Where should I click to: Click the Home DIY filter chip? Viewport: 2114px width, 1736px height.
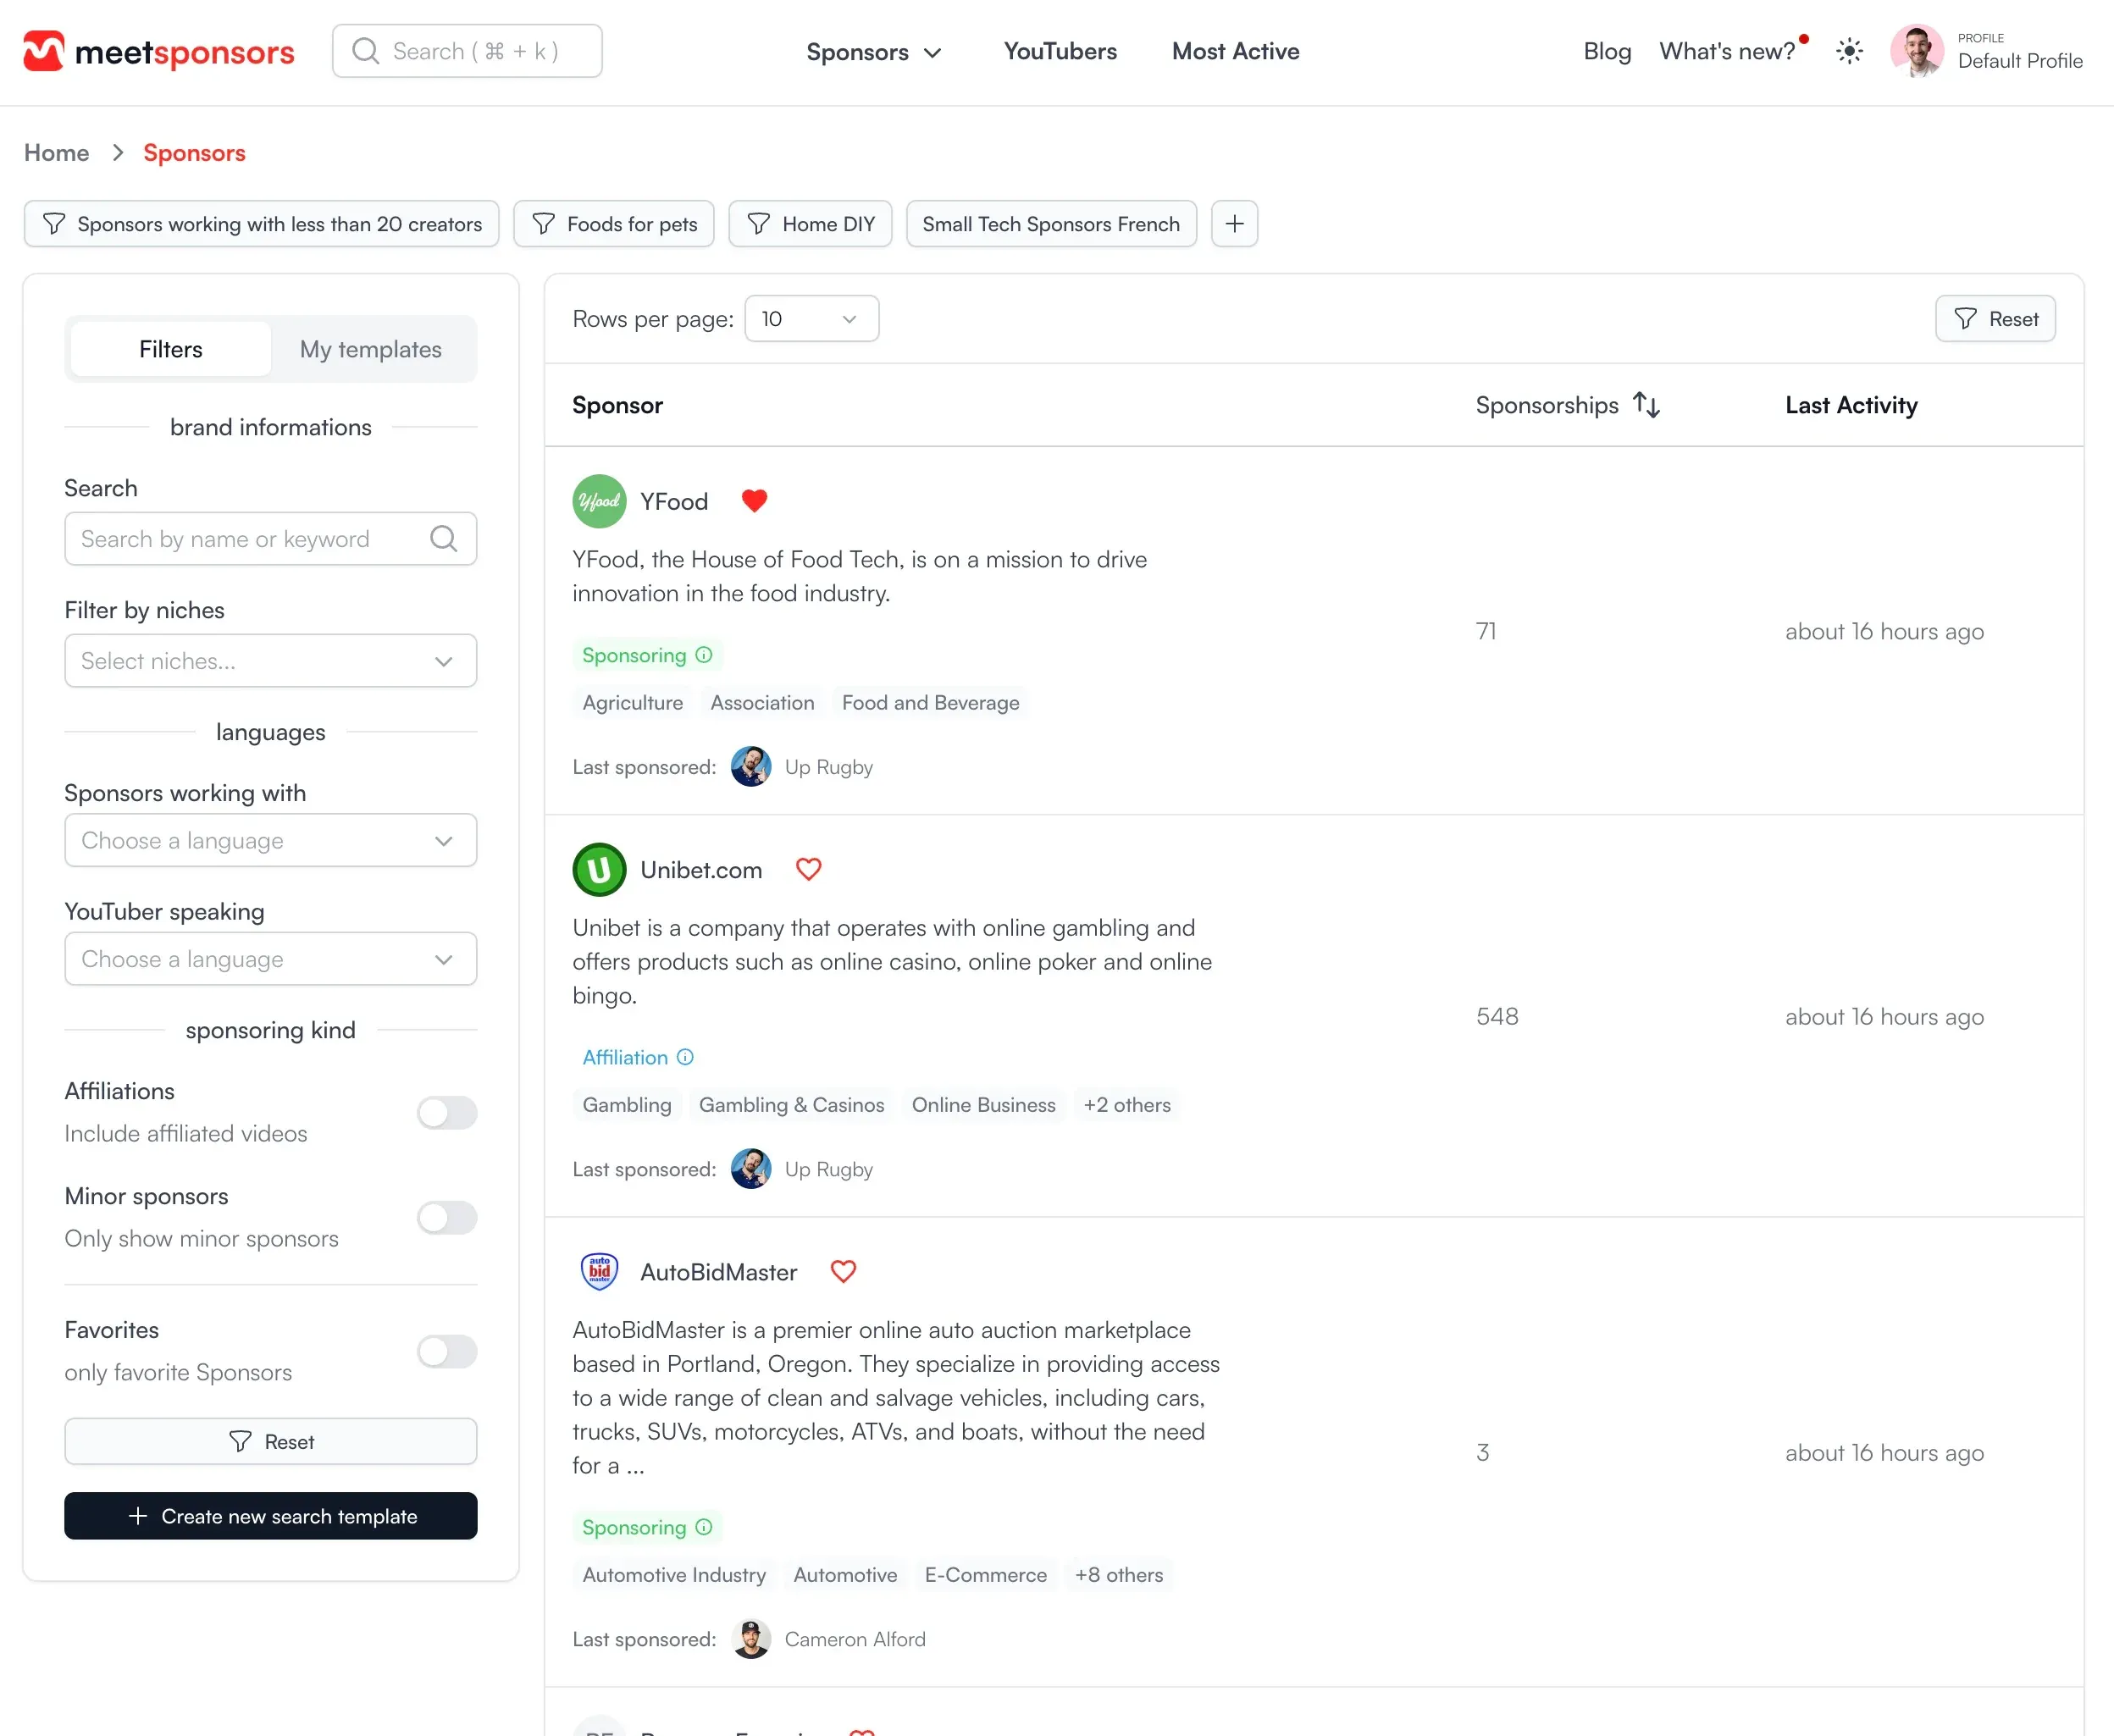[x=810, y=223]
